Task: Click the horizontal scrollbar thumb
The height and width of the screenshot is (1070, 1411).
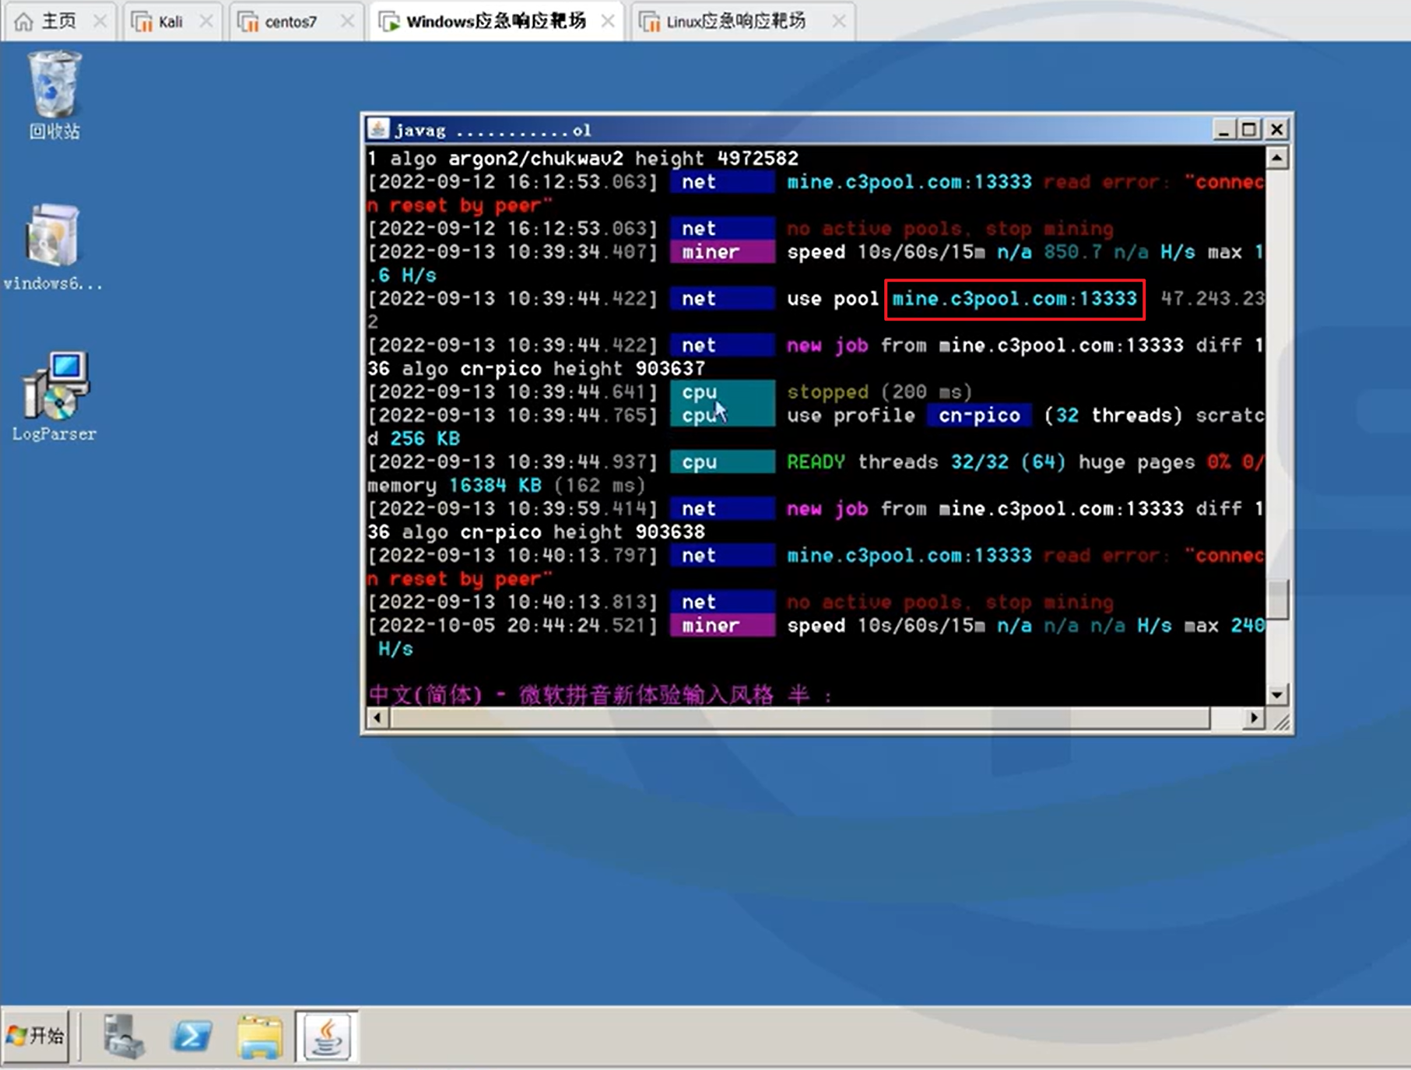Action: (x=800, y=717)
